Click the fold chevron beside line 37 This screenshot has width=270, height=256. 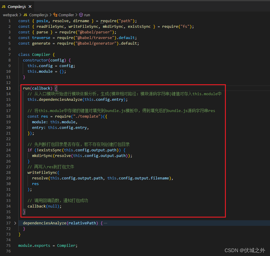pyautogui.click(x=15, y=223)
